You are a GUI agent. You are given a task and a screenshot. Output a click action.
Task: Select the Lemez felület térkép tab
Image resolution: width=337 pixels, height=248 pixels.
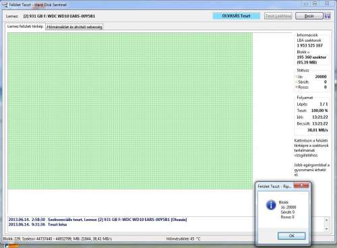[25, 26]
